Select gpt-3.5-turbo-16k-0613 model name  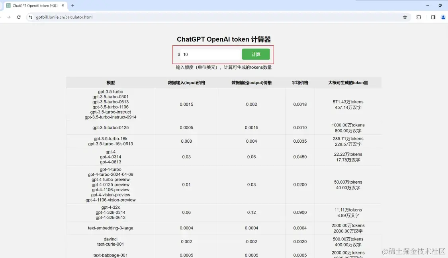click(x=111, y=144)
